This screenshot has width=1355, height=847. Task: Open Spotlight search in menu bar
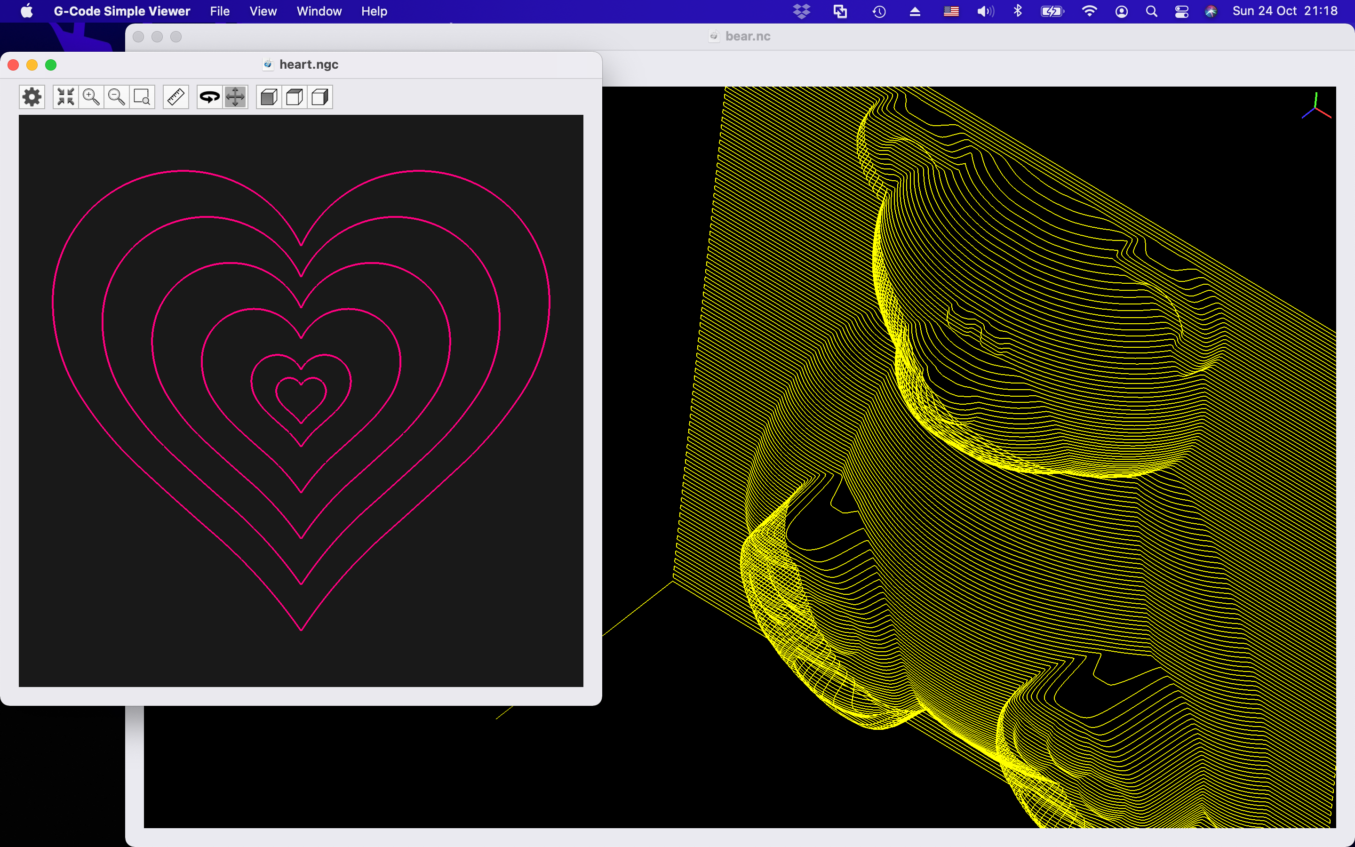(1151, 11)
